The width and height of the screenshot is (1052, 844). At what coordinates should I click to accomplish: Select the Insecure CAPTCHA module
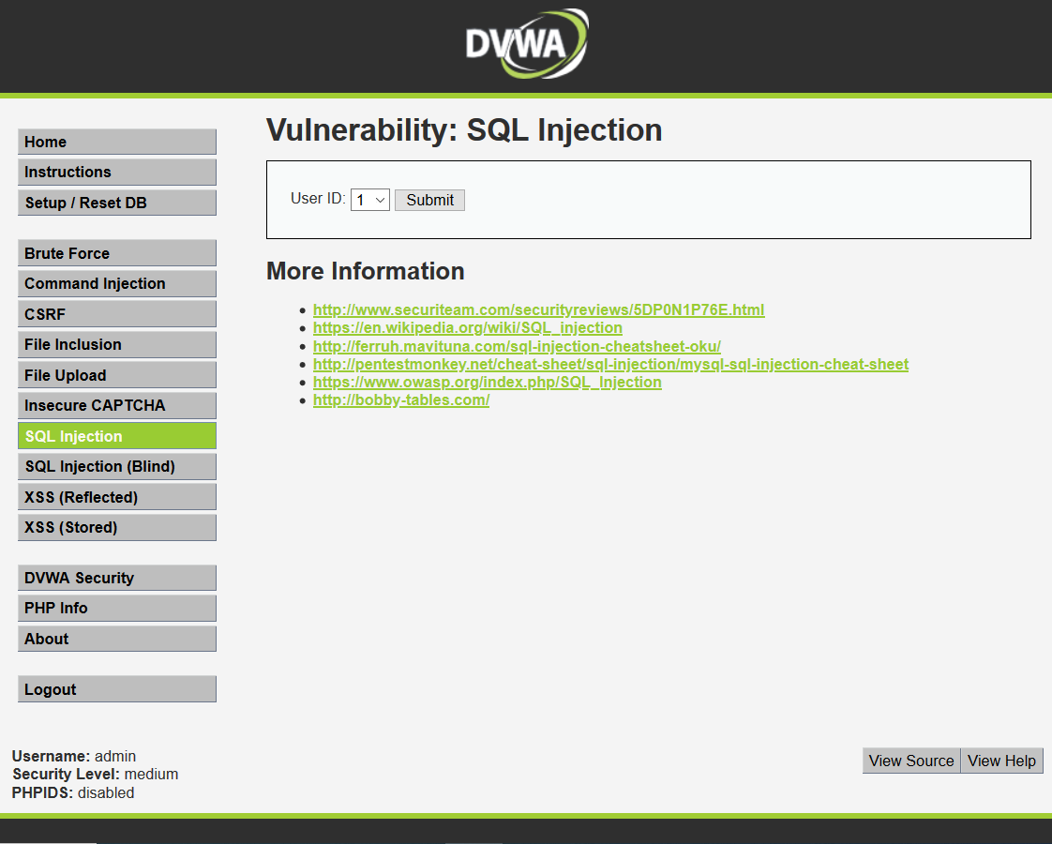tap(117, 405)
